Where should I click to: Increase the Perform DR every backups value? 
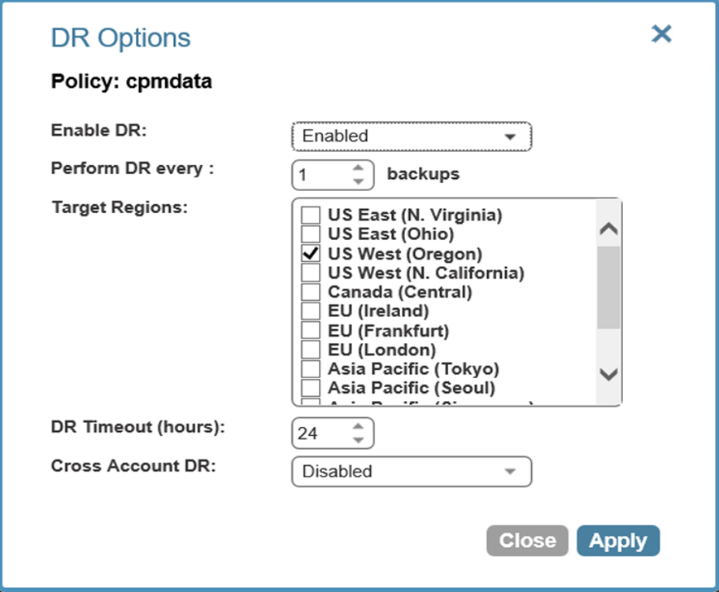pos(357,168)
